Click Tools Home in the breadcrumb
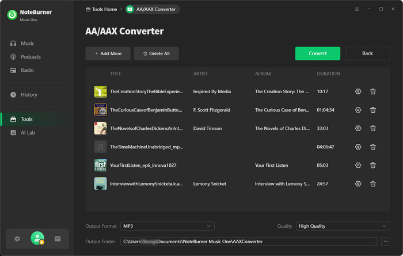This screenshot has width=403, height=256. click(x=101, y=9)
